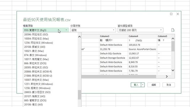Select 866 Cyrillic (DOS) encoding

(50, 63)
